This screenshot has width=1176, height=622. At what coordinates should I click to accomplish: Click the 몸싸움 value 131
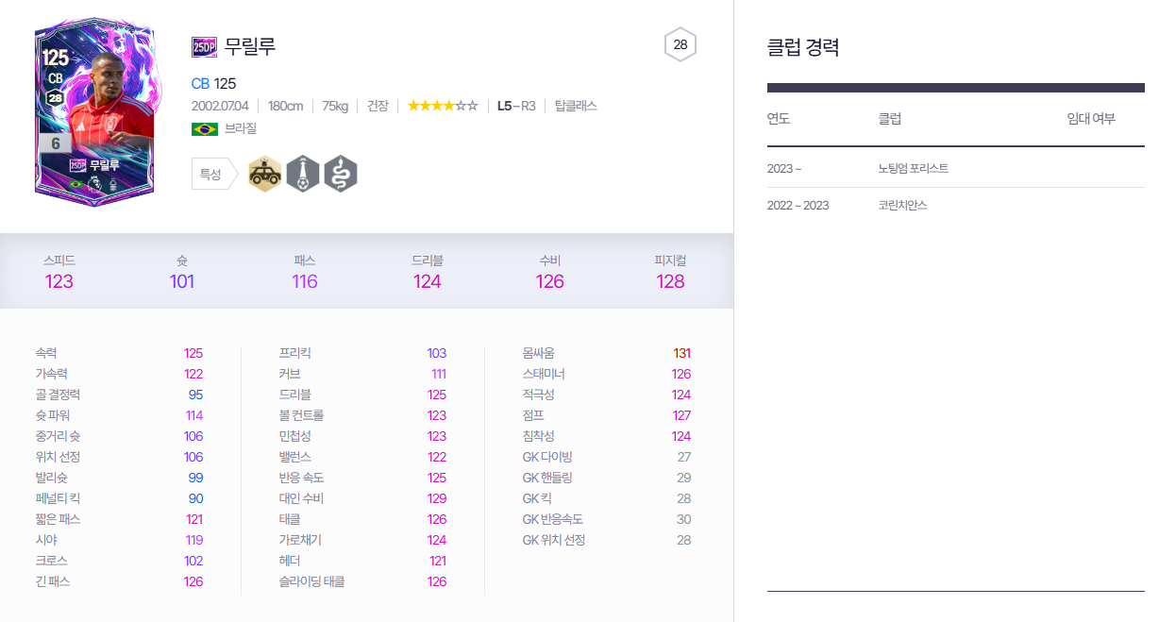pyautogui.click(x=681, y=353)
